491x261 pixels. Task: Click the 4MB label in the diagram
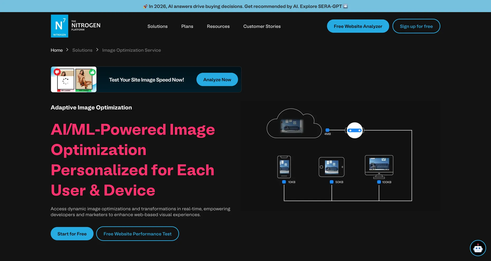tap(328, 134)
